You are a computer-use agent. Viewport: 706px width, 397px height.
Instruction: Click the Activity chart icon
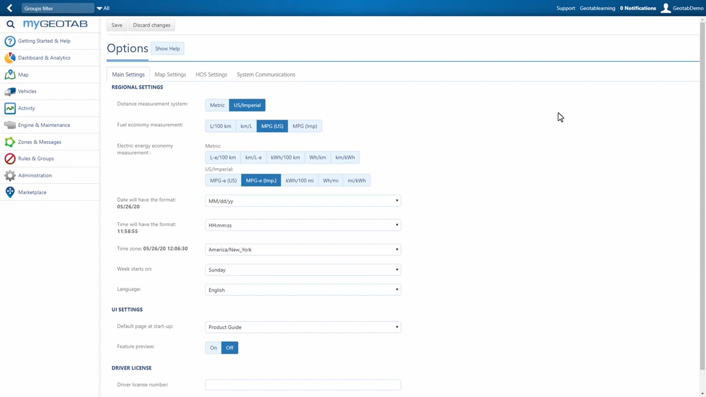pos(10,108)
